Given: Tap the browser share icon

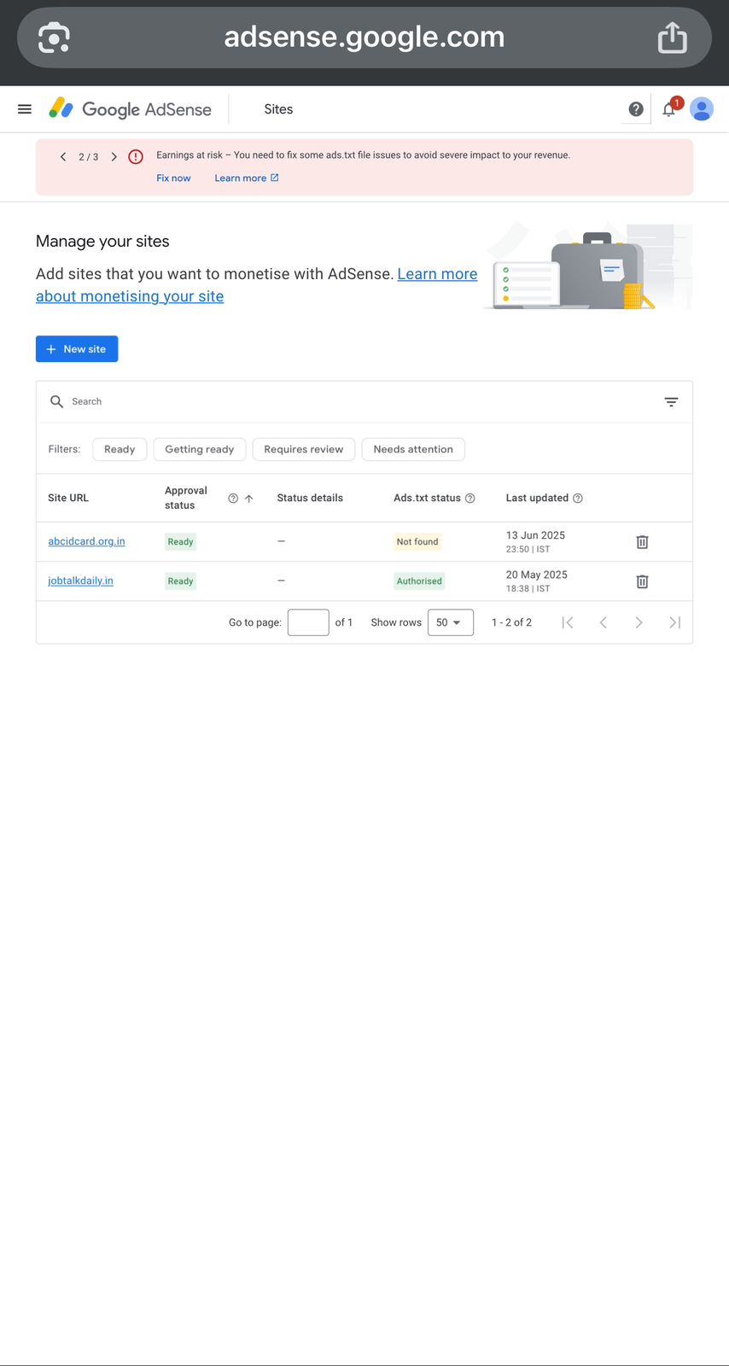Looking at the screenshot, I should (x=672, y=38).
